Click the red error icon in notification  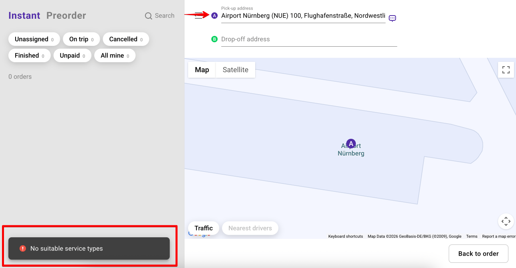tap(23, 248)
